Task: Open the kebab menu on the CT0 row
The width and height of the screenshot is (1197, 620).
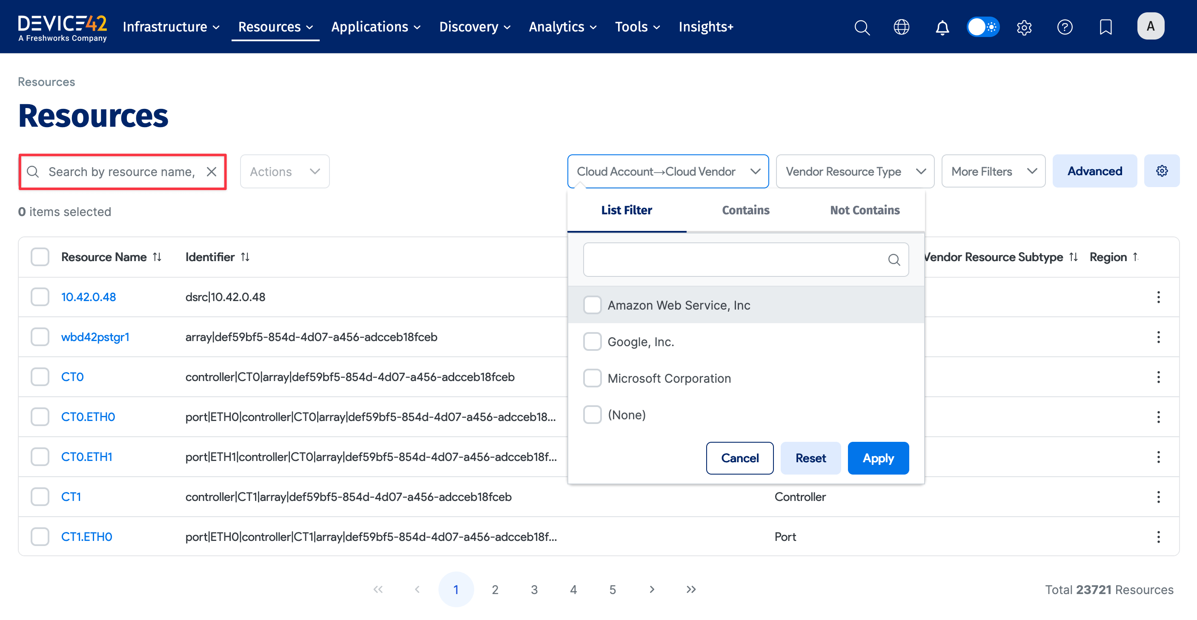Action: click(1158, 377)
